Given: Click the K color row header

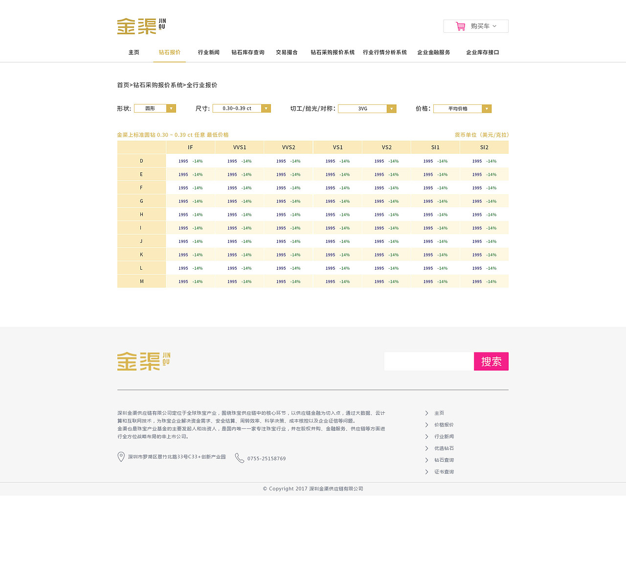Looking at the screenshot, I should pos(142,255).
